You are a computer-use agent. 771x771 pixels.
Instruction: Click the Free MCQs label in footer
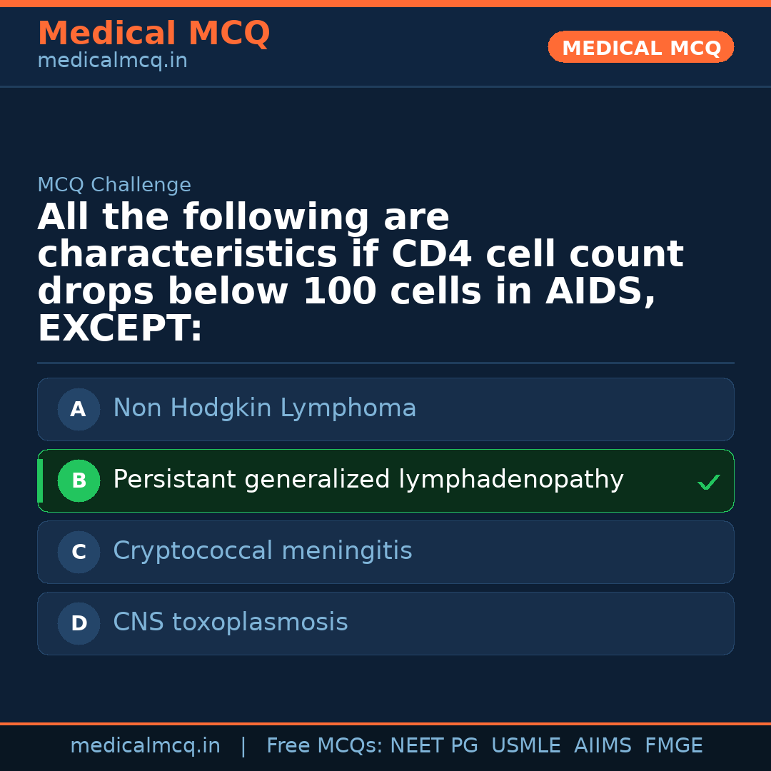[325, 746]
